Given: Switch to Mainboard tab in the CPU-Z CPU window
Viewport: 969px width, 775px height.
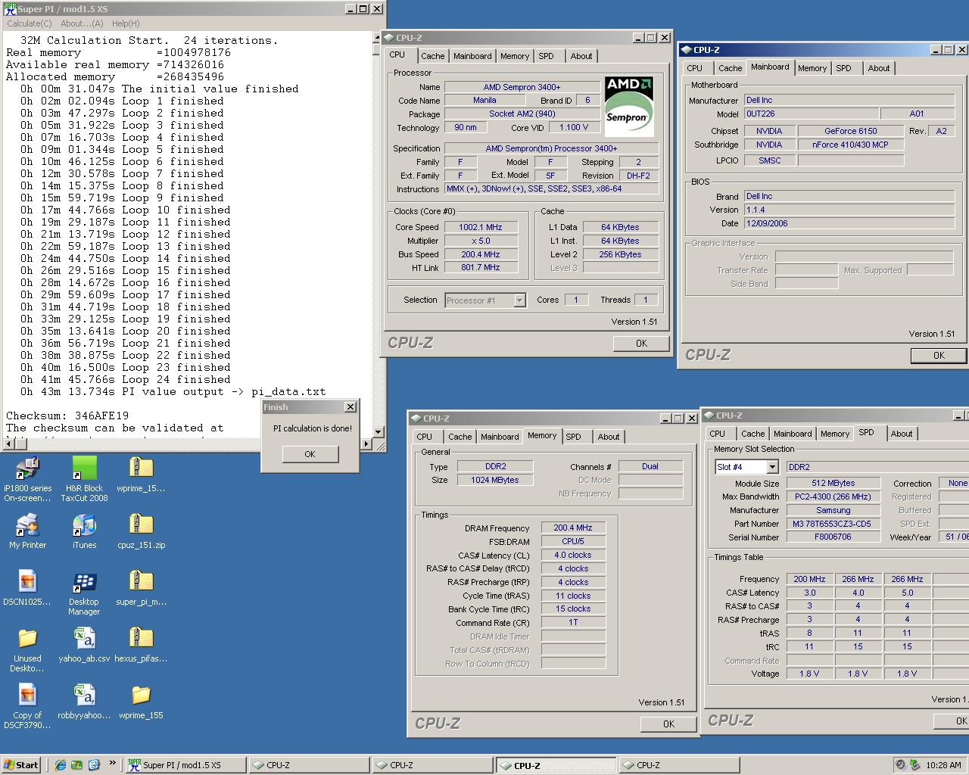Looking at the screenshot, I should pyautogui.click(x=472, y=56).
